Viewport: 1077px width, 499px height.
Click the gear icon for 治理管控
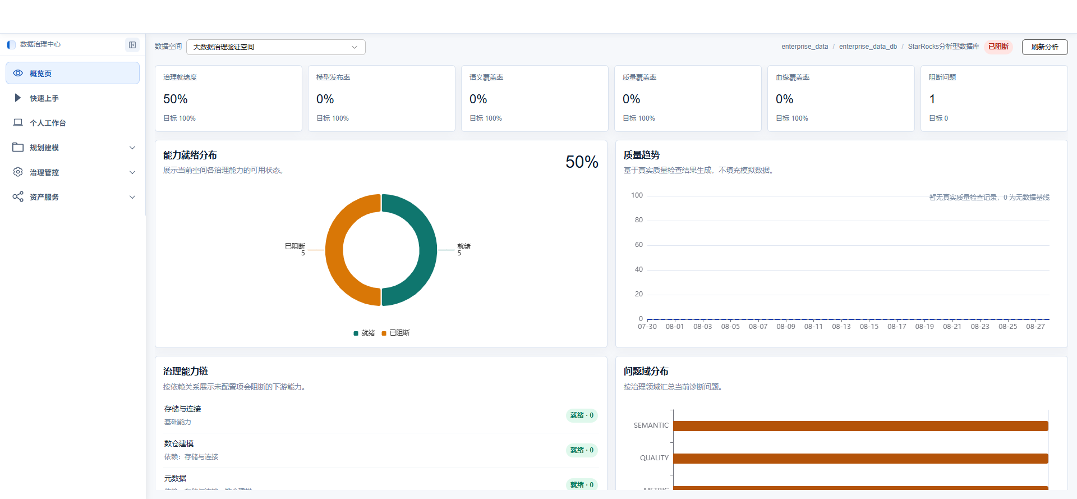click(18, 172)
